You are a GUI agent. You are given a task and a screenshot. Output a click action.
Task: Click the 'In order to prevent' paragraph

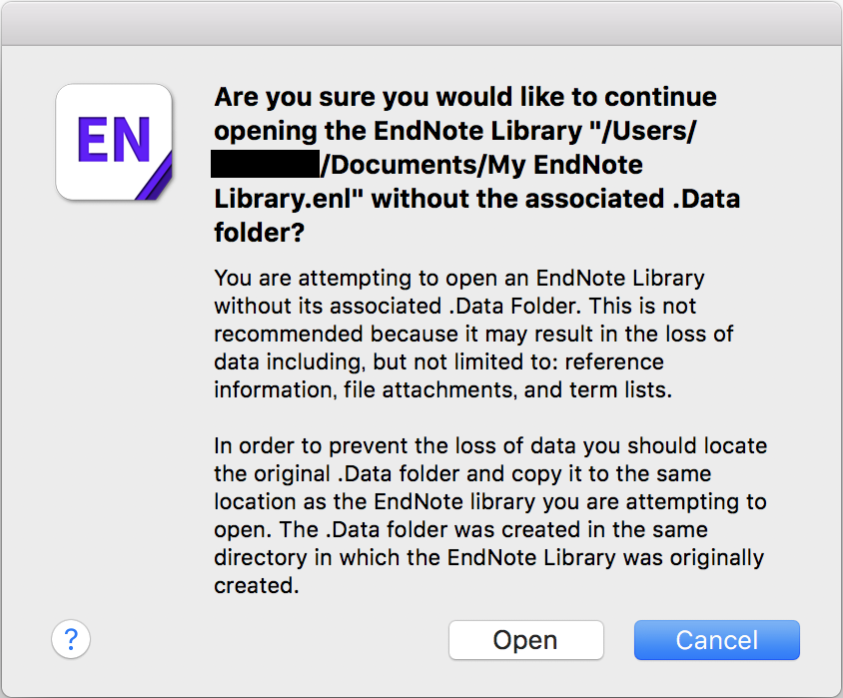click(x=490, y=515)
